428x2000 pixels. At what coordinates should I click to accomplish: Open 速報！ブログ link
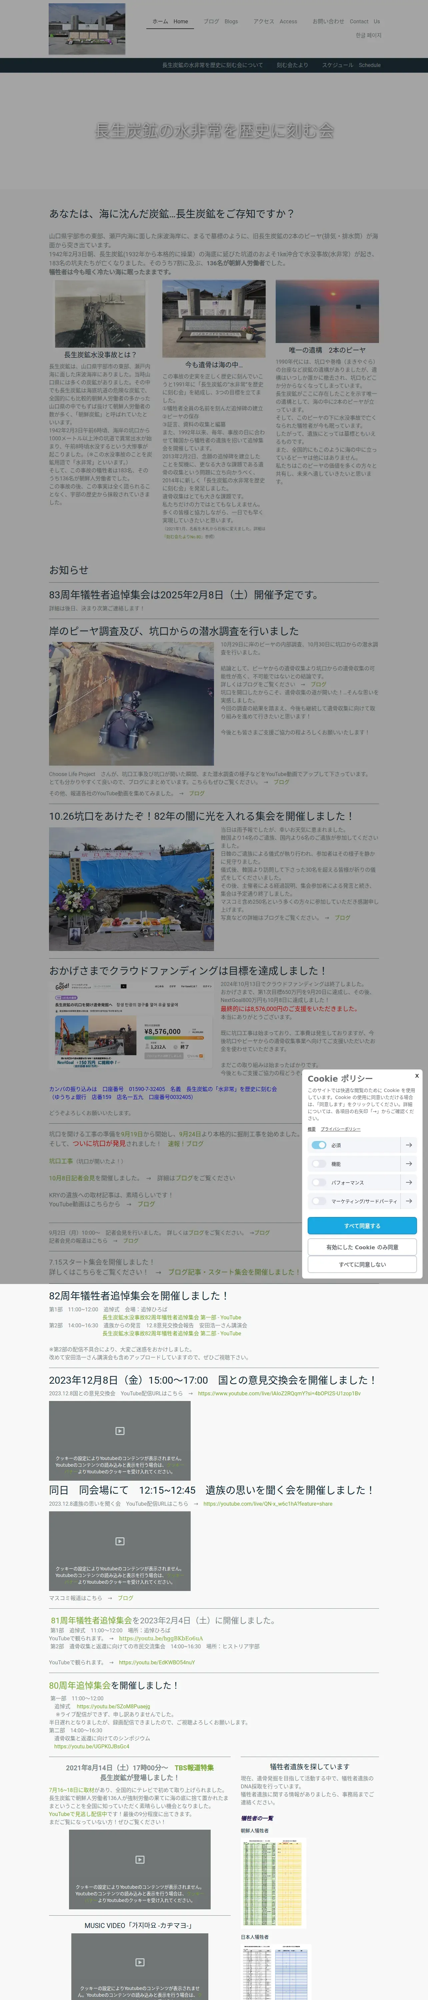coord(186,1144)
